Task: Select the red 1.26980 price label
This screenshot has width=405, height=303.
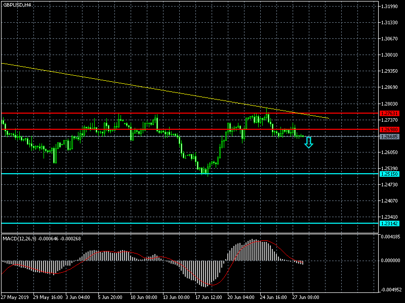Action: pos(389,130)
